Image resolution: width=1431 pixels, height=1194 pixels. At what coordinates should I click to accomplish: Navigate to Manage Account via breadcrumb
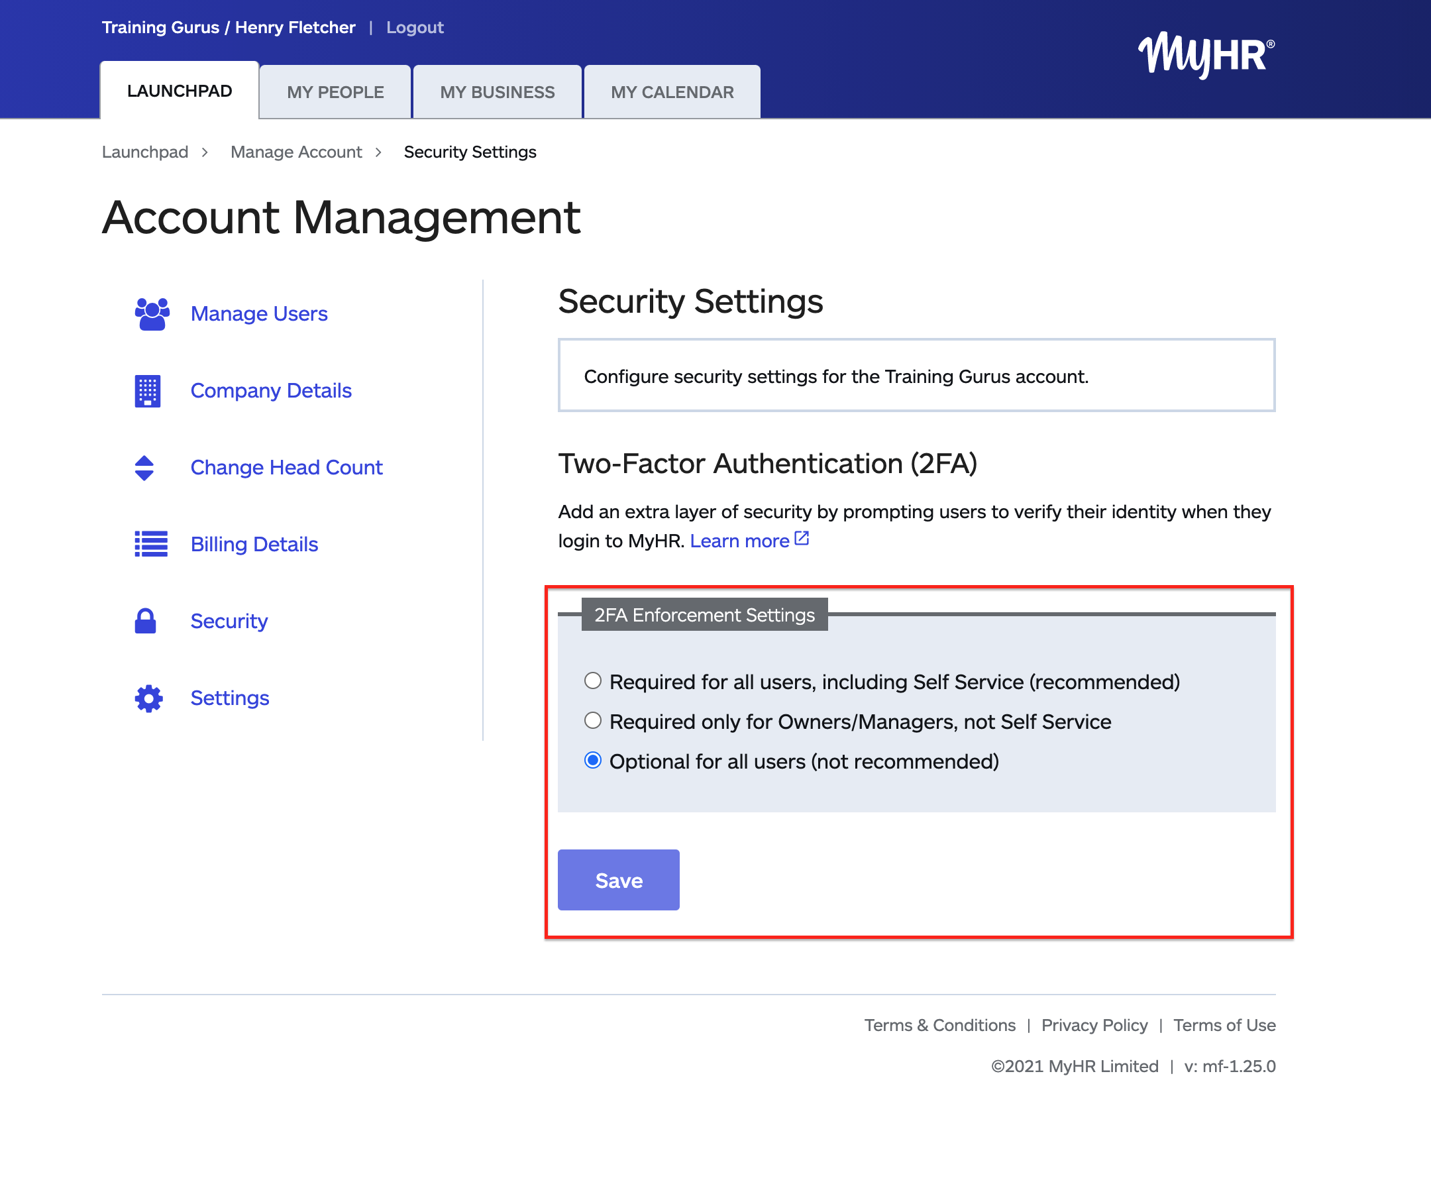pyautogui.click(x=296, y=152)
